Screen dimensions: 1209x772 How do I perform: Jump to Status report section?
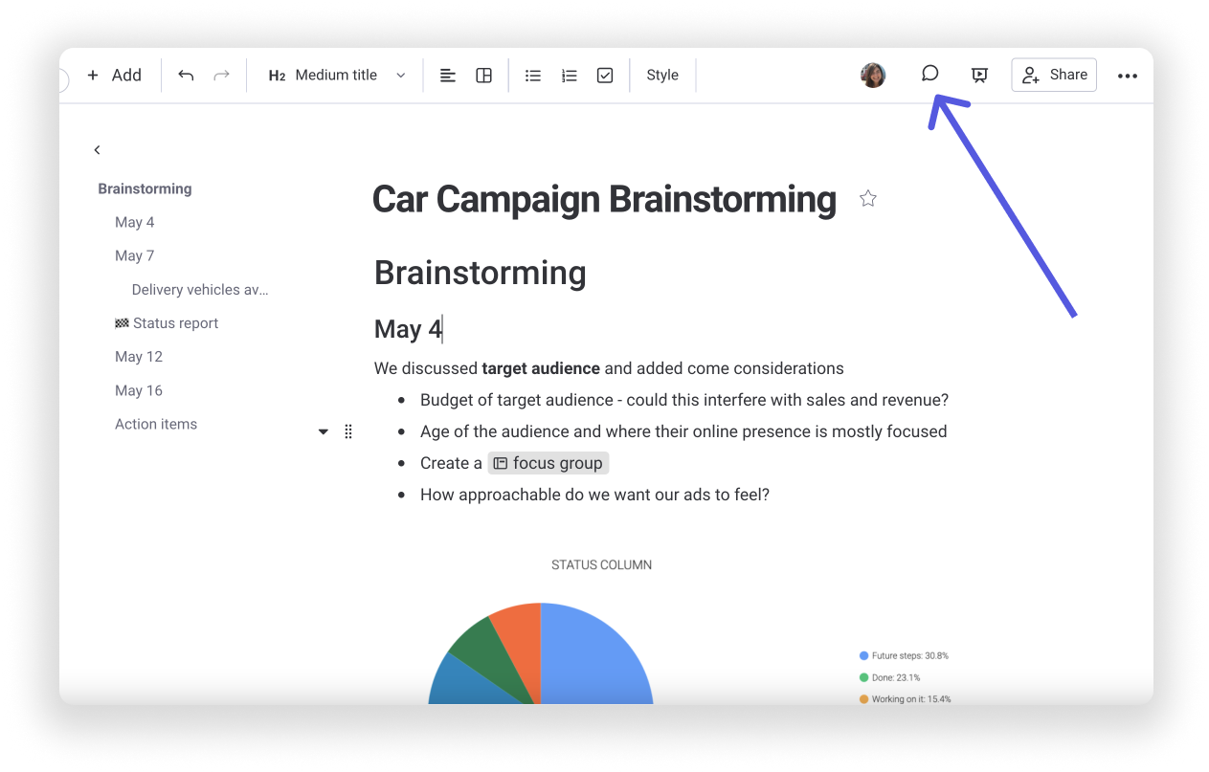[167, 323]
